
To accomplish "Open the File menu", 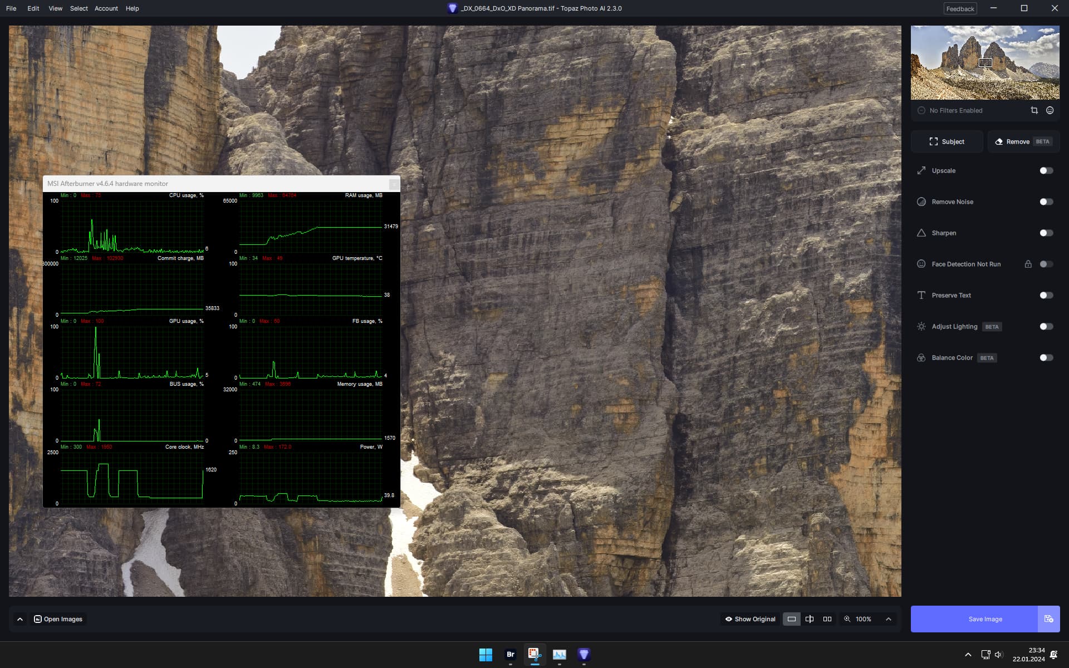I will (11, 8).
